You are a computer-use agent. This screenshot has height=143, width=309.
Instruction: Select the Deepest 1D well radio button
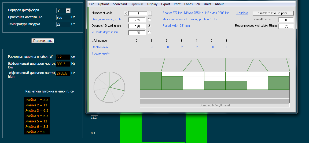tap(149, 26)
